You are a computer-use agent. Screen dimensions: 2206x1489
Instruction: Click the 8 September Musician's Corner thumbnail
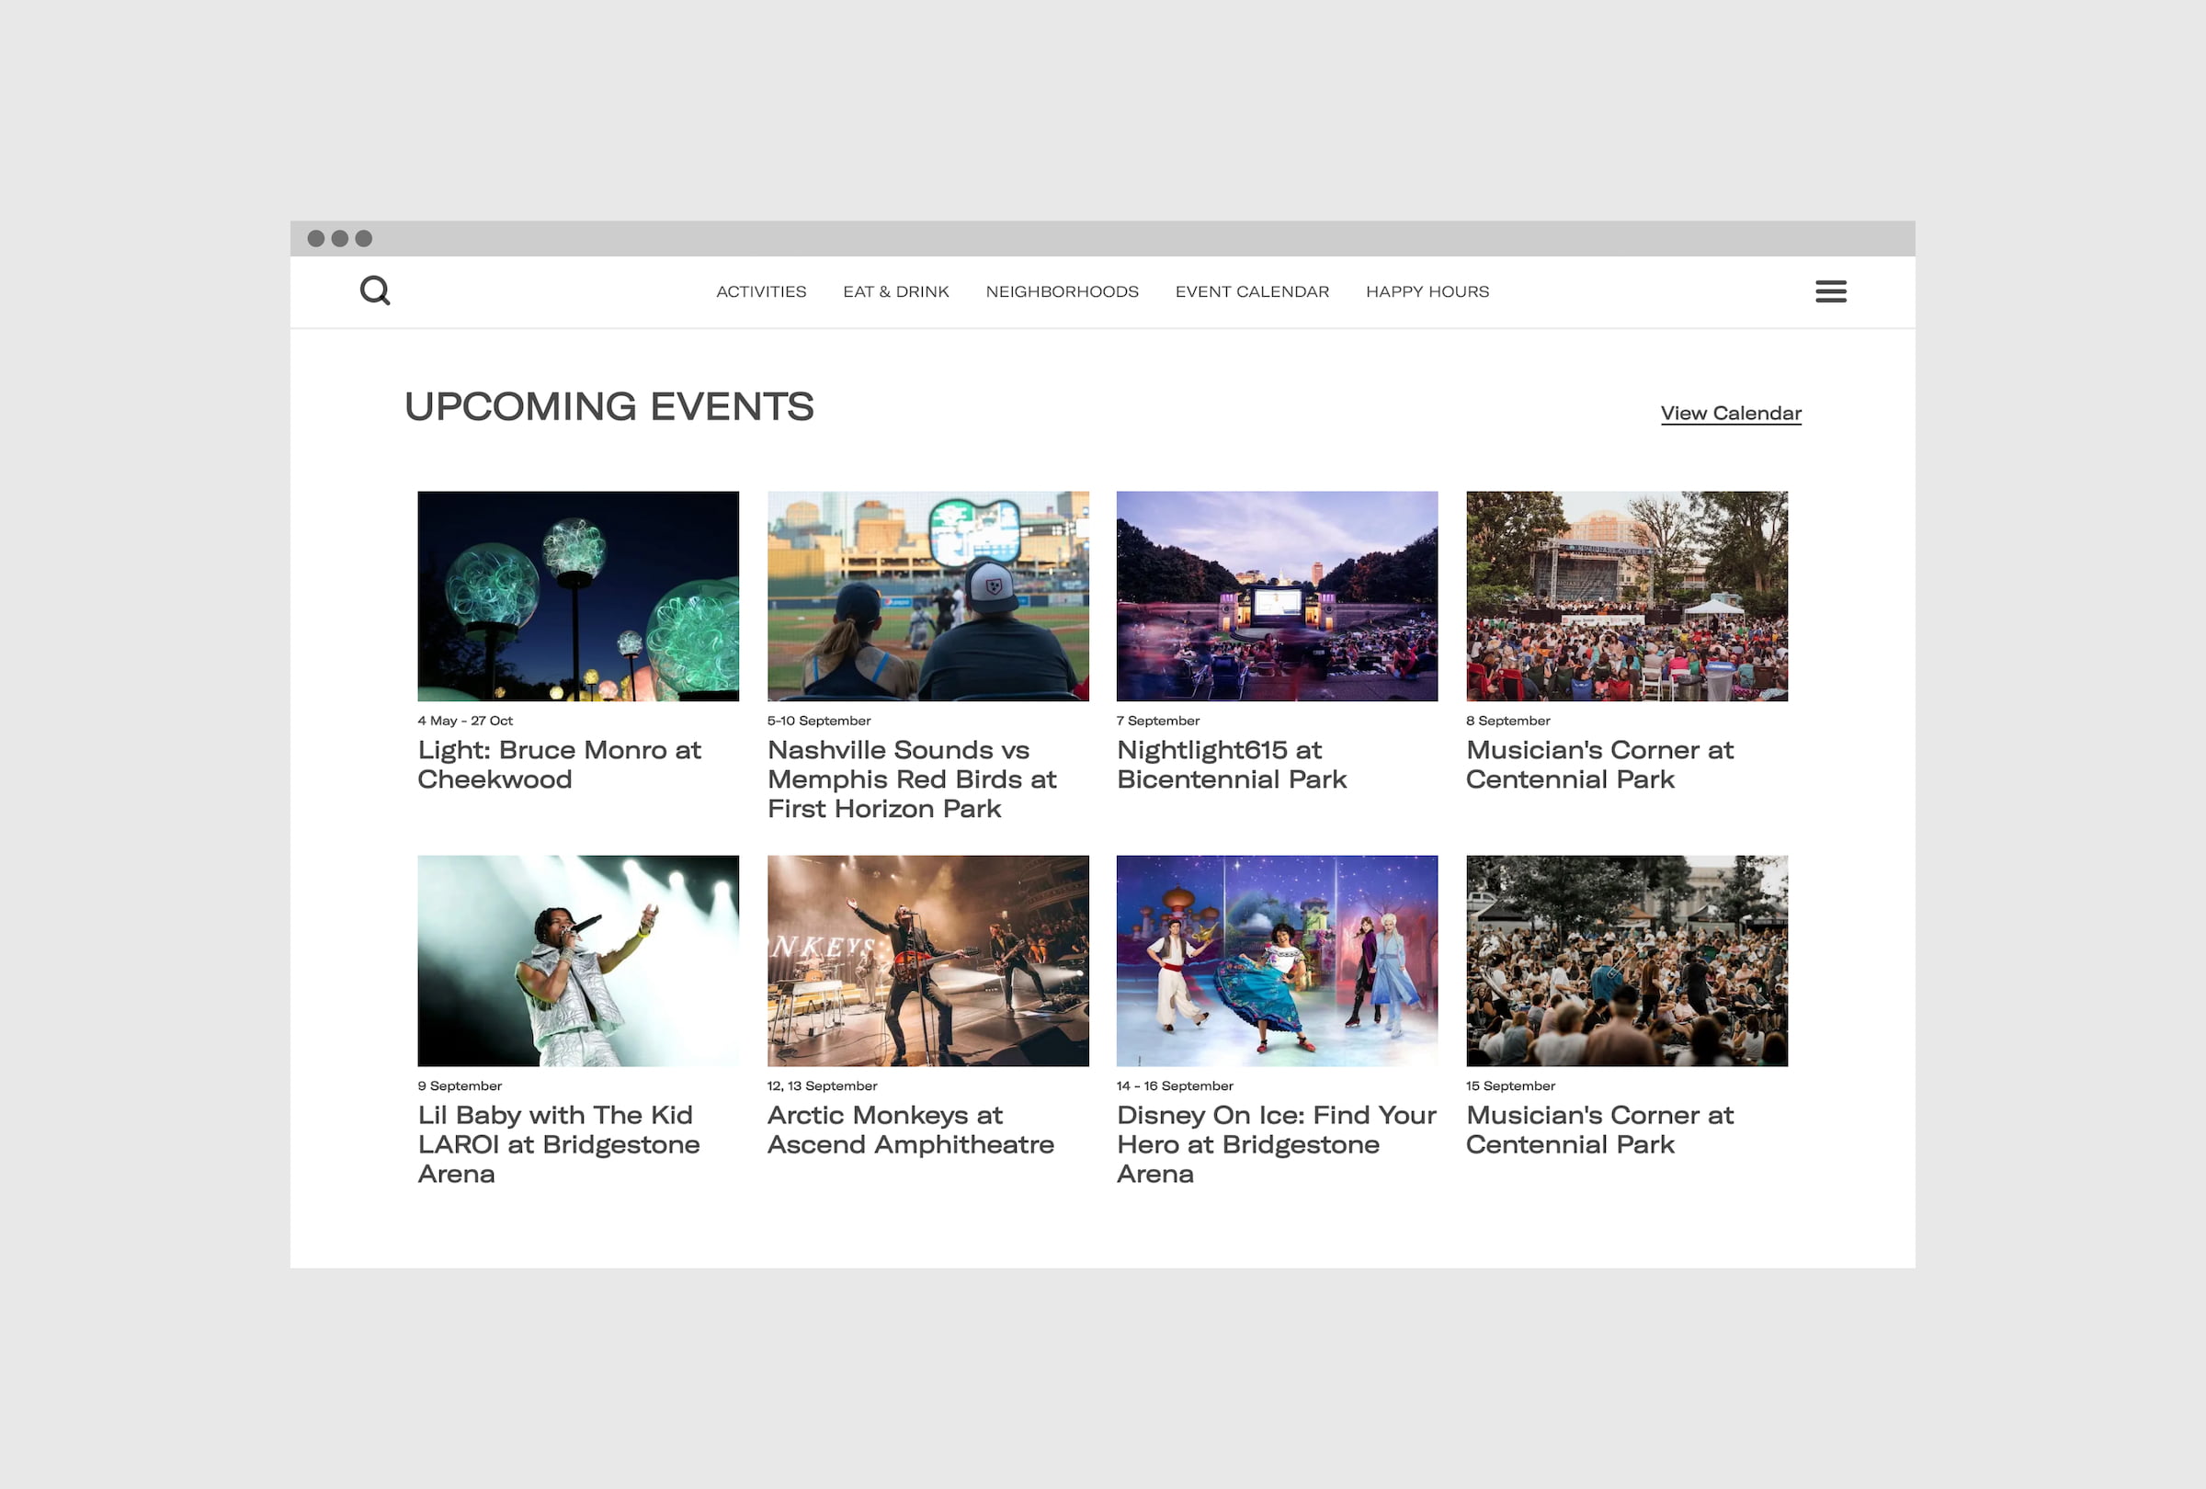coord(1625,596)
